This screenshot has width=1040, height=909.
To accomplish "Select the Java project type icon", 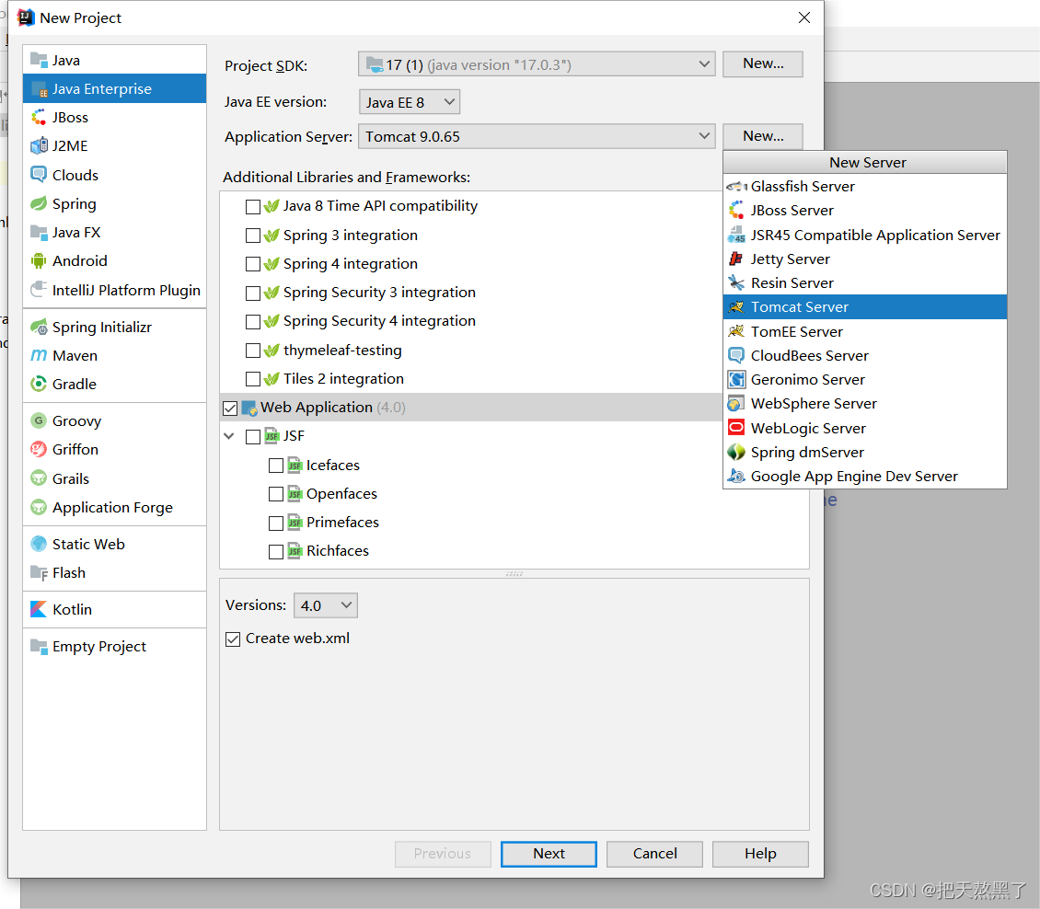I will click(x=40, y=61).
